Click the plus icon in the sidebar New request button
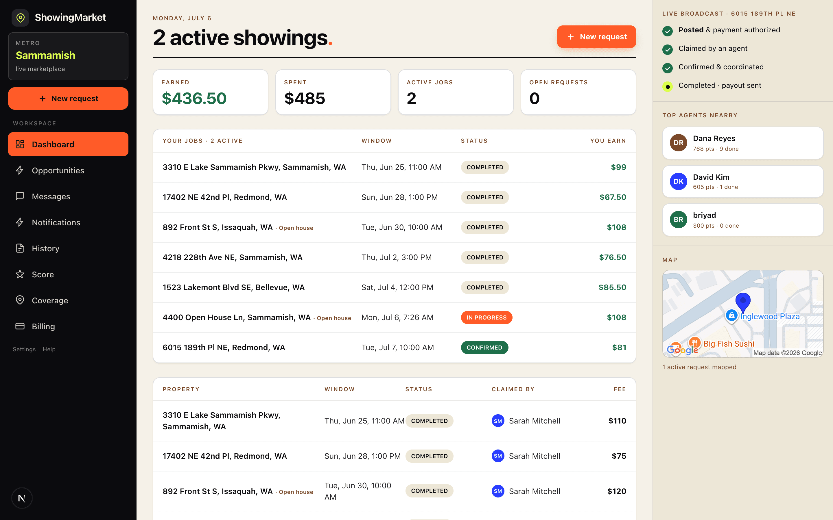 pos(42,99)
